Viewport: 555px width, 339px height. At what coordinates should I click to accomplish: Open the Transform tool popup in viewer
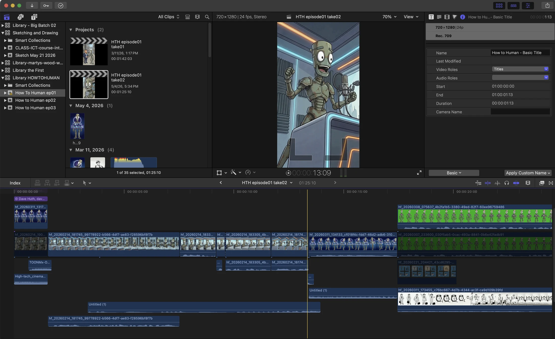(221, 173)
